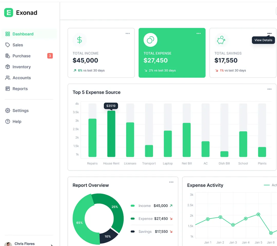Select the Sales tag icon in sidebar
Screen dimensions: 277x246
tap(7, 45)
